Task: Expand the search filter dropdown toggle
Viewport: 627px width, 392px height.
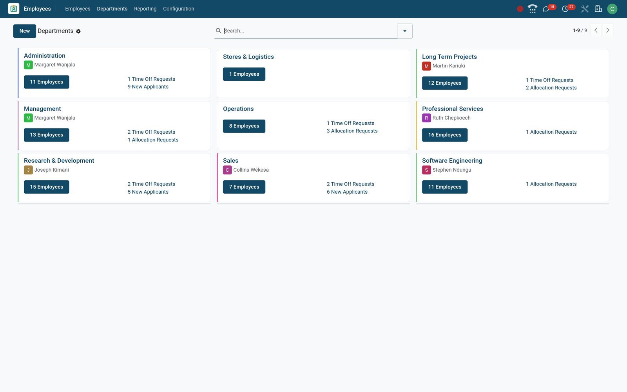Action: coord(405,31)
